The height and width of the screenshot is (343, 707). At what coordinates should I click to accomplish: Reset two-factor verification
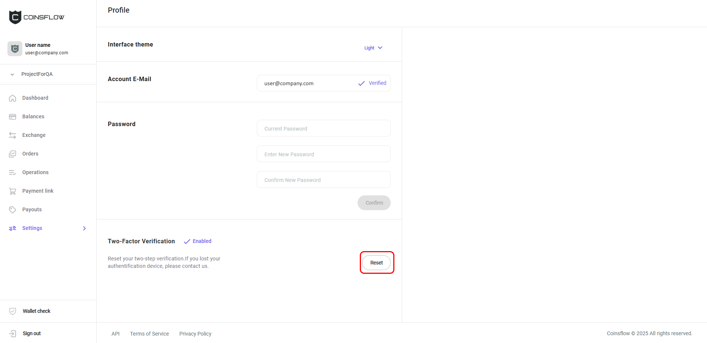click(x=377, y=262)
